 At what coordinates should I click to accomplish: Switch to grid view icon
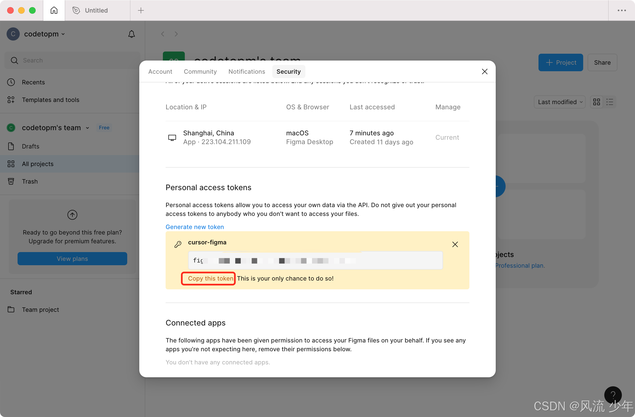[x=597, y=102]
